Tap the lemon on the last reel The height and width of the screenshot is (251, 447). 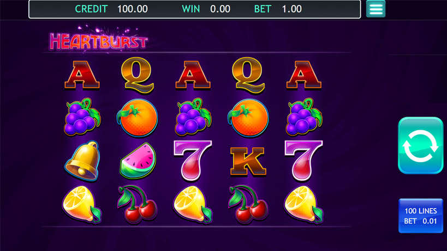pyautogui.click(x=303, y=204)
